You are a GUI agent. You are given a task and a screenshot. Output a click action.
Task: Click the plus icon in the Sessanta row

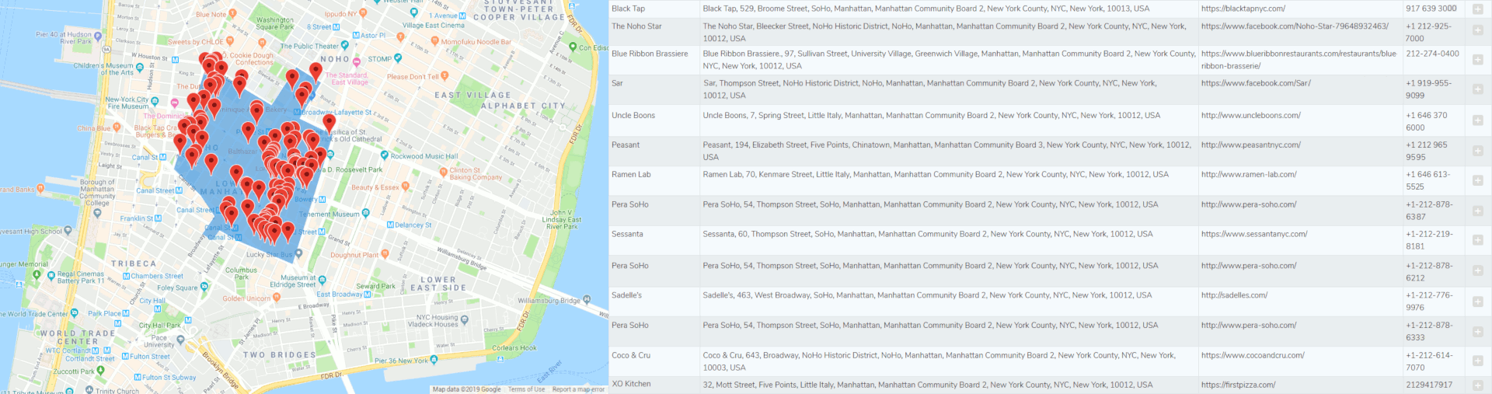[x=1477, y=240]
